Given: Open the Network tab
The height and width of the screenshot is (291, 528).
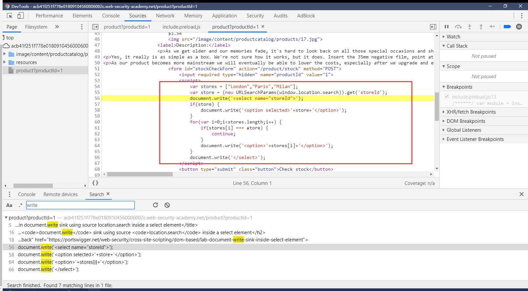Looking at the screenshot, I should pos(165,15).
